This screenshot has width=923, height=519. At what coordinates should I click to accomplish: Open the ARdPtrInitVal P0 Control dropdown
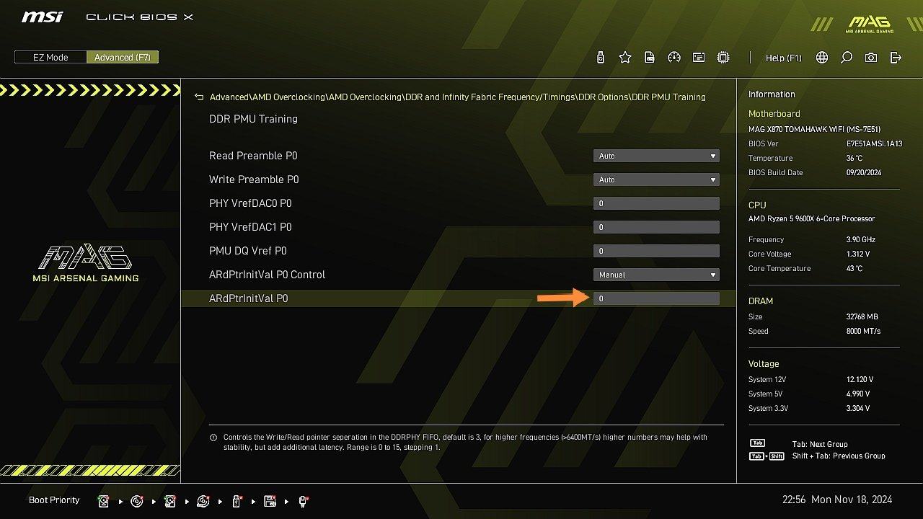click(656, 275)
